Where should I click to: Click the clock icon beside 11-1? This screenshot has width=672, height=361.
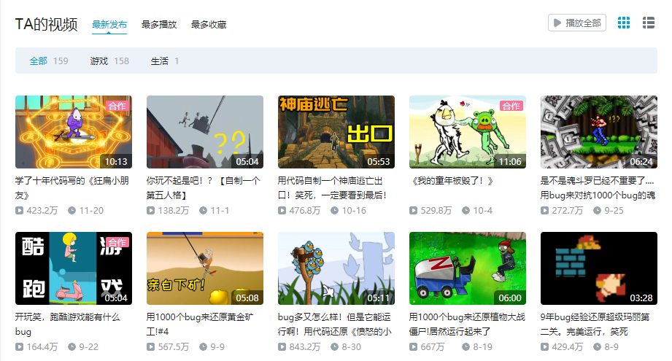click(203, 210)
